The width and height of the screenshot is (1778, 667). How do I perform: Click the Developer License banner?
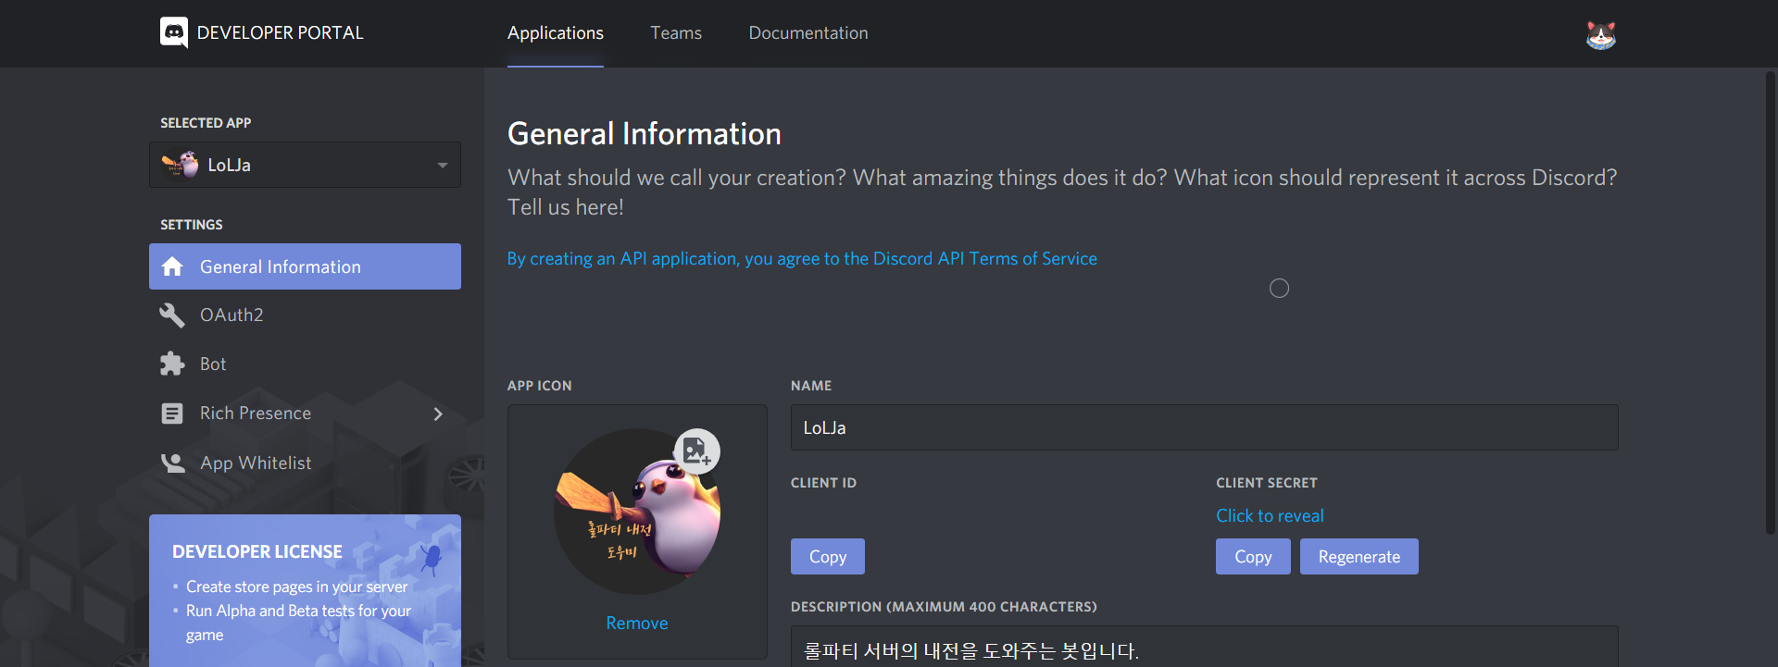[305, 590]
